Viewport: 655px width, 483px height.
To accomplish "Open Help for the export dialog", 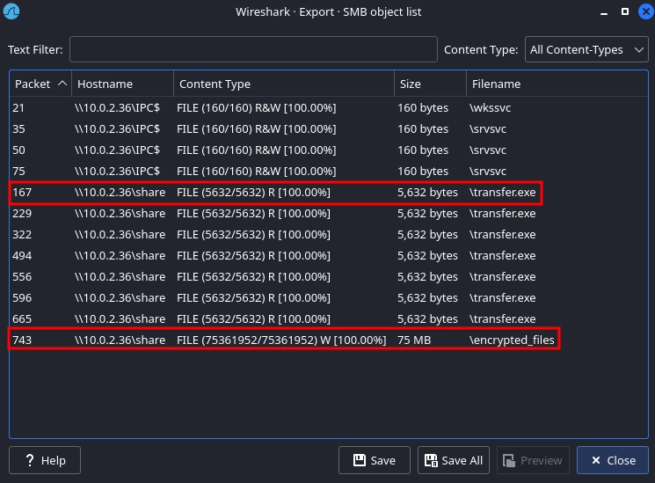I will (x=44, y=460).
